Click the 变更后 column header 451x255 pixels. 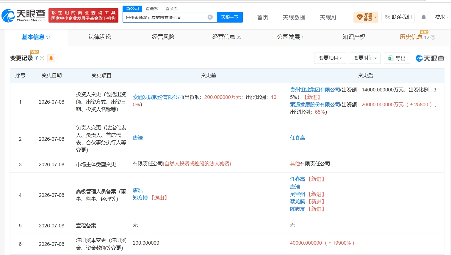point(365,75)
